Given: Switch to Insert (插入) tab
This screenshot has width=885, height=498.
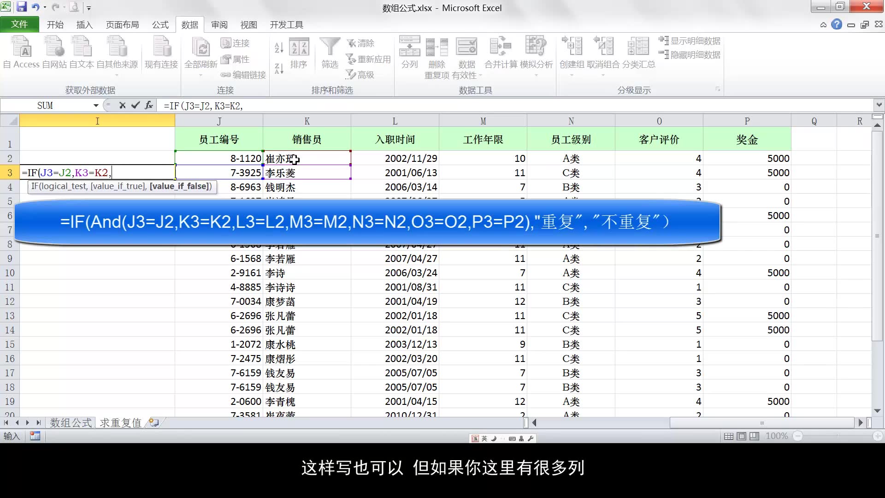Looking at the screenshot, I should [84, 25].
